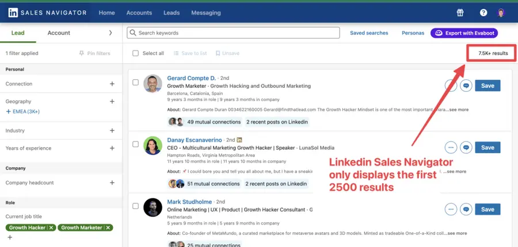Click the Unsave button
The height and width of the screenshot is (247, 518).
click(x=227, y=53)
